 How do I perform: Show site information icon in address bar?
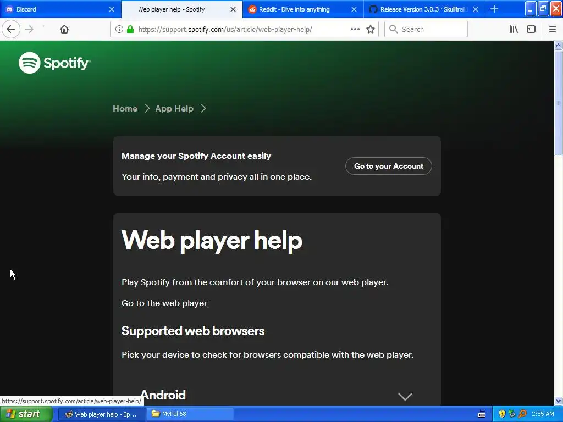click(x=119, y=30)
